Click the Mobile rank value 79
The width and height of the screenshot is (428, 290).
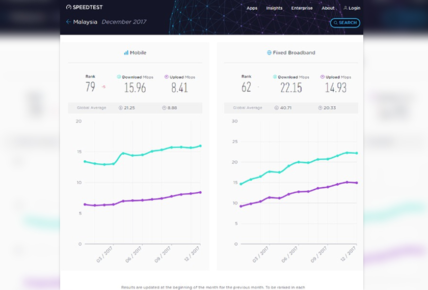click(90, 87)
